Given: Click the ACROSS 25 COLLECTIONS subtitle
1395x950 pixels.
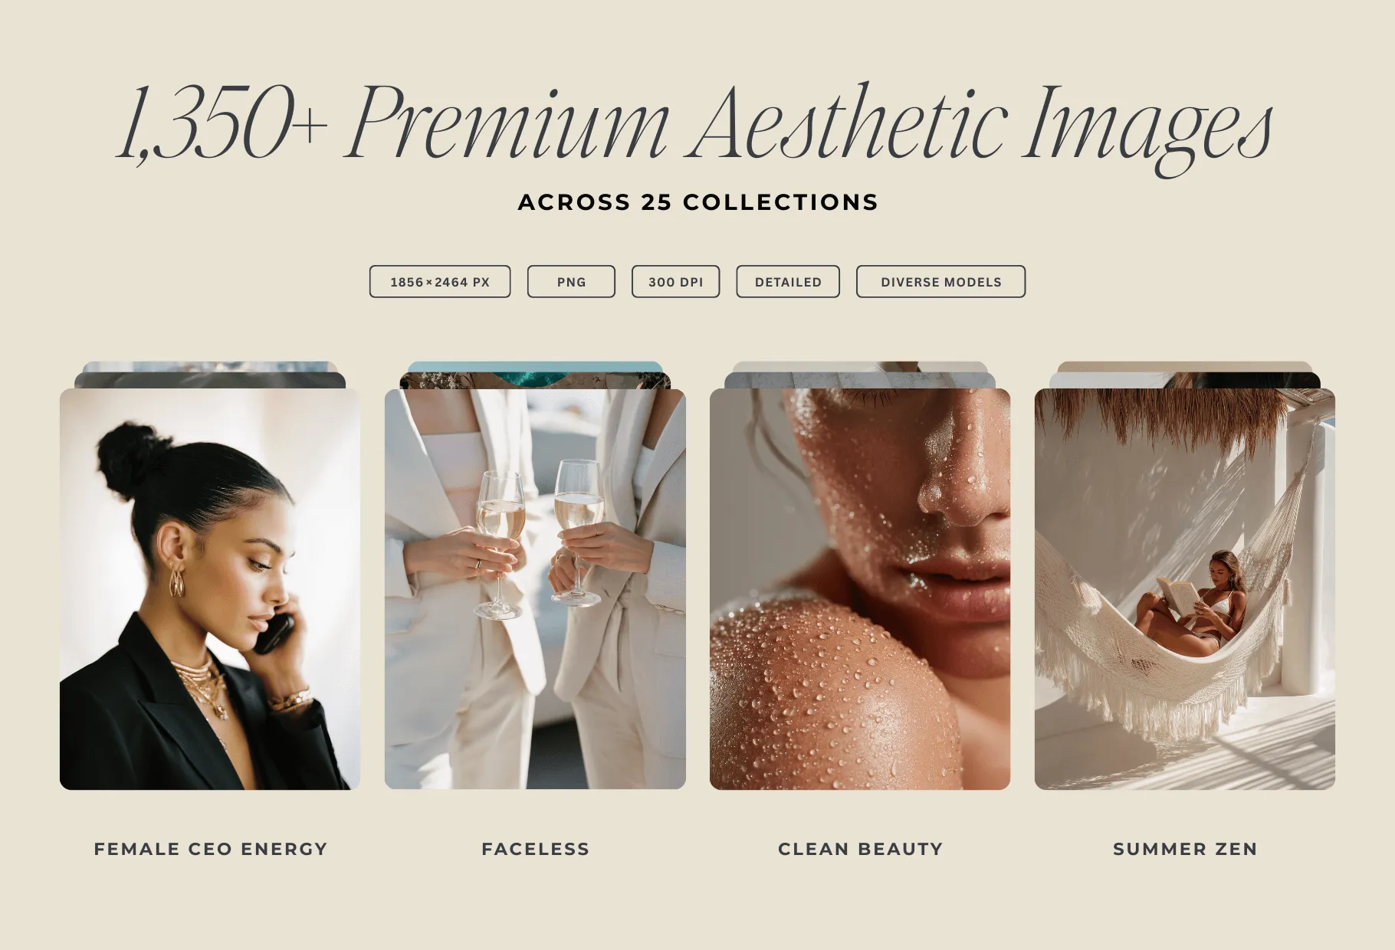Looking at the screenshot, I should click(x=698, y=202).
